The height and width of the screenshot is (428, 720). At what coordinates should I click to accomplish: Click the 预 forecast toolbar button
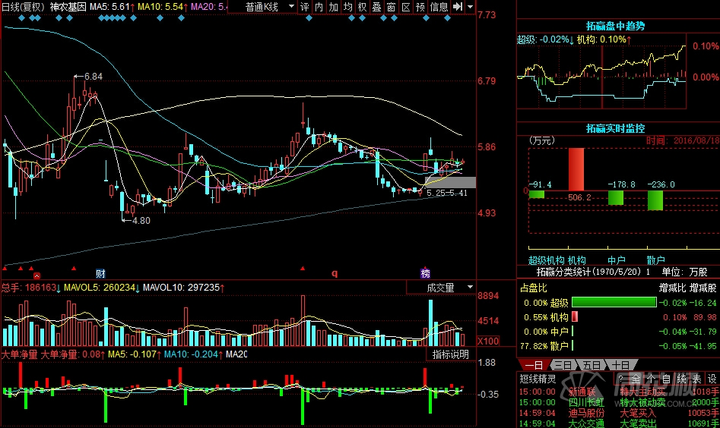[x=420, y=7]
